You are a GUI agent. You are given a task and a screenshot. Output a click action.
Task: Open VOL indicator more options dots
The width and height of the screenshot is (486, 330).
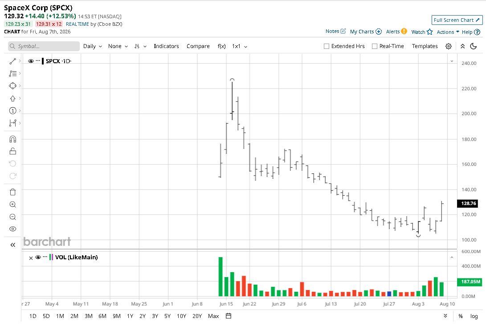coord(45,257)
